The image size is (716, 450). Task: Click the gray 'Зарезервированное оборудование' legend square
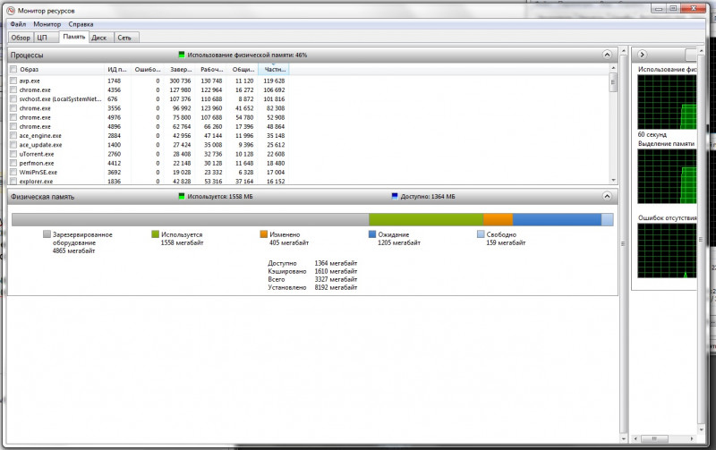pos(47,234)
